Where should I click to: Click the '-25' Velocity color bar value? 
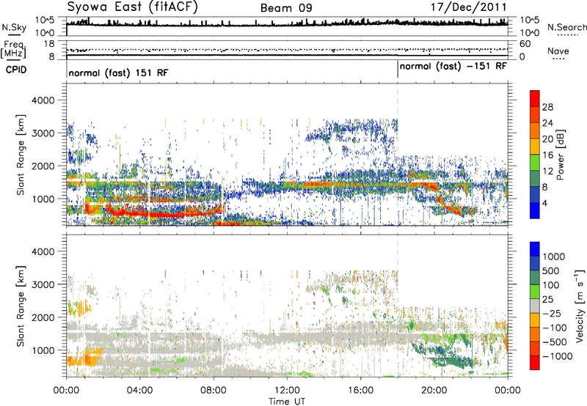(x=553, y=313)
